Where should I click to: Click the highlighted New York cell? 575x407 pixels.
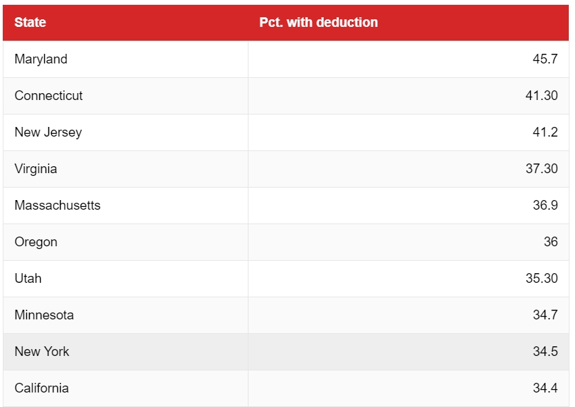click(42, 352)
